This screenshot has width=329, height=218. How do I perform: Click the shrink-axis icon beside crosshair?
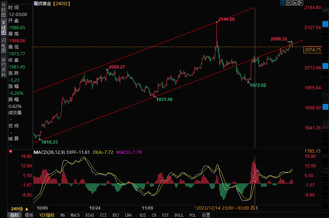point(289,3)
